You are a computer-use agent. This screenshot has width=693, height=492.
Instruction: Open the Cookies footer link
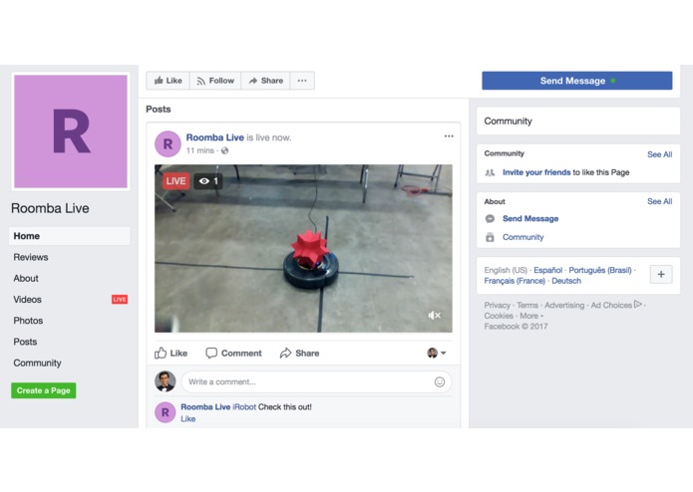(x=499, y=316)
